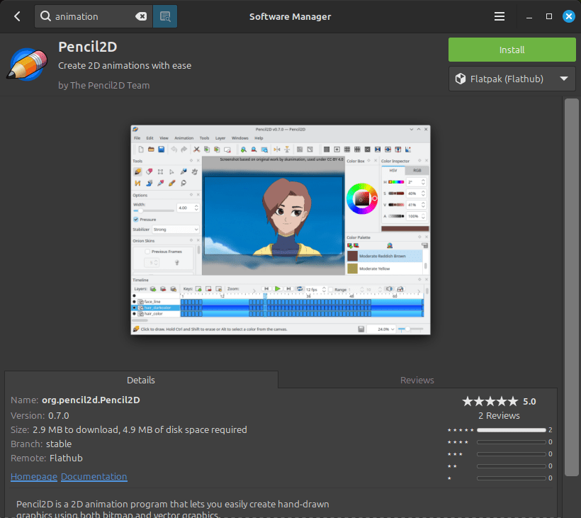Click the 5-star rating progress bar

[x=512, y=430]
